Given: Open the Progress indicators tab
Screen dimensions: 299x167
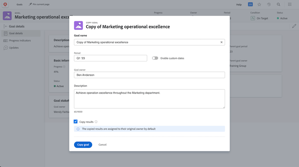Looking at the screenshot, I should pos(20,40).
